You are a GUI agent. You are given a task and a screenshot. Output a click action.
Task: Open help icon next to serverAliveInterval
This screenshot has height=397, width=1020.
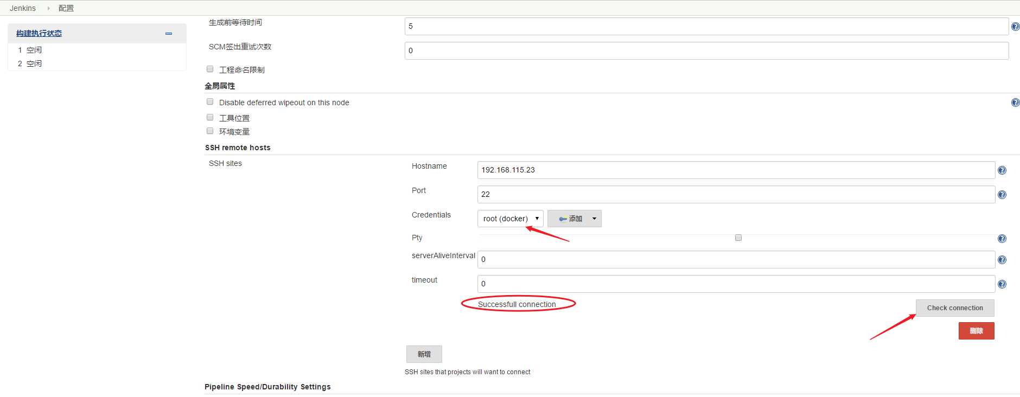[1002, 260]
